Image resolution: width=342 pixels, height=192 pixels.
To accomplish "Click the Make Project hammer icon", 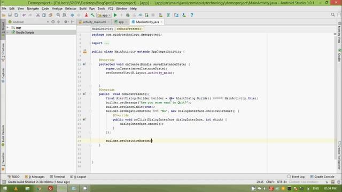I will click(92, 15).
